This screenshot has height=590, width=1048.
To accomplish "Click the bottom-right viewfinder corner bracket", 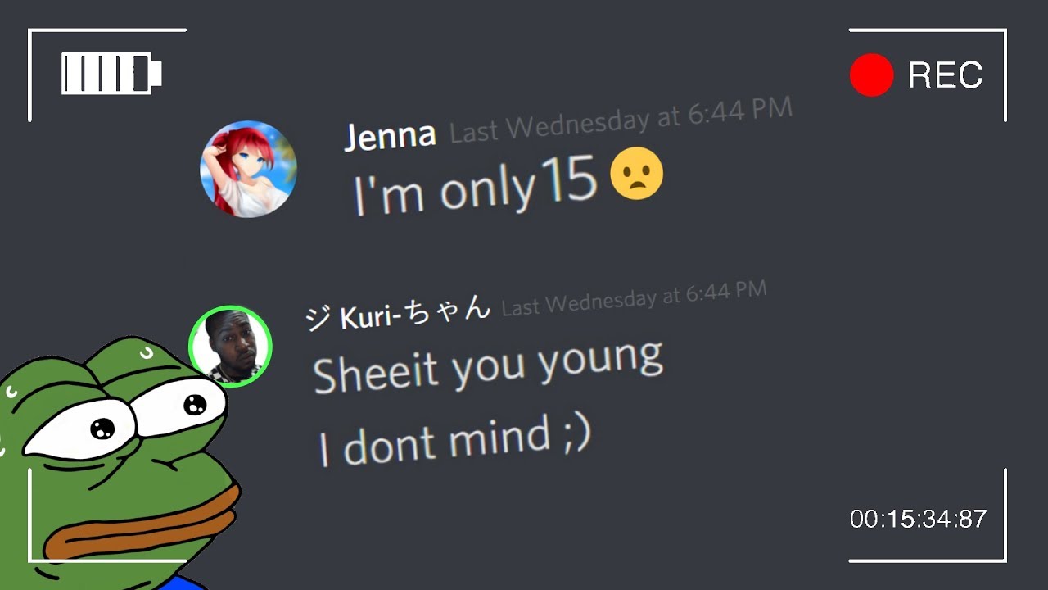I will (x=928, y=515).
